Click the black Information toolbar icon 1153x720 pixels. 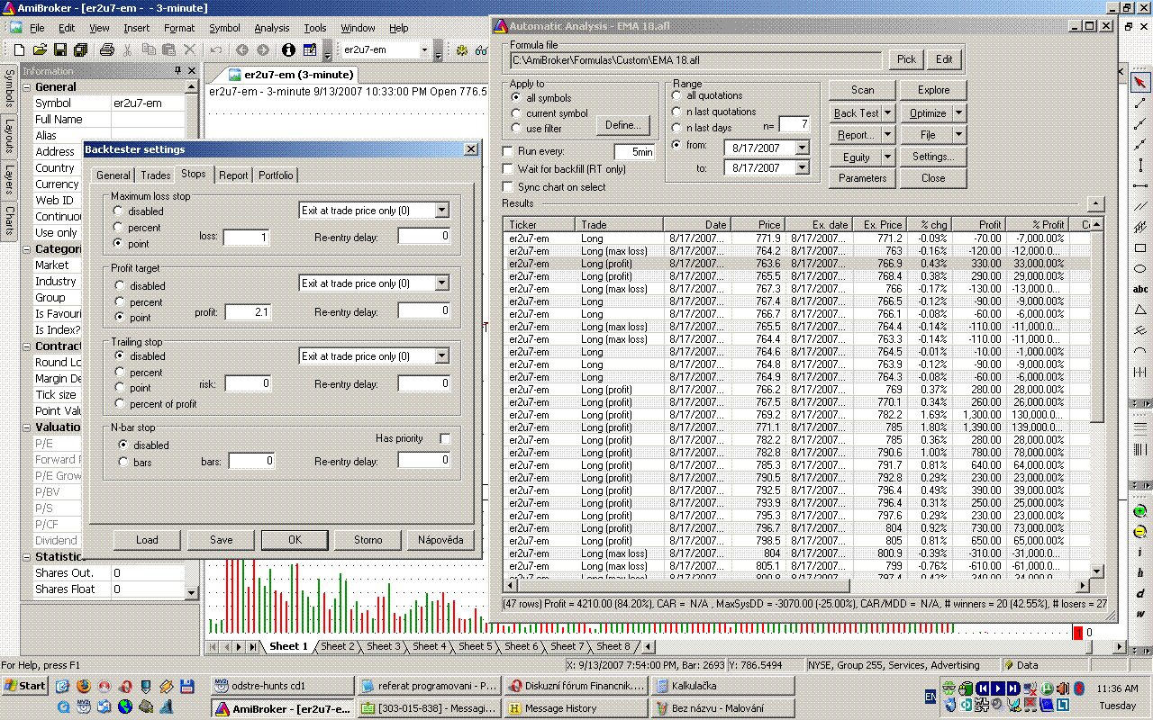288,50
